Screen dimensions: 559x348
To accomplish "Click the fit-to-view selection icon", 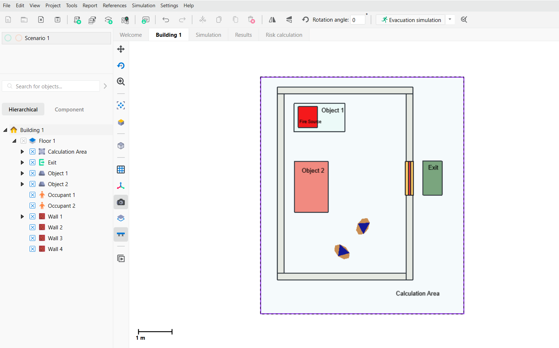I will 121,105.
